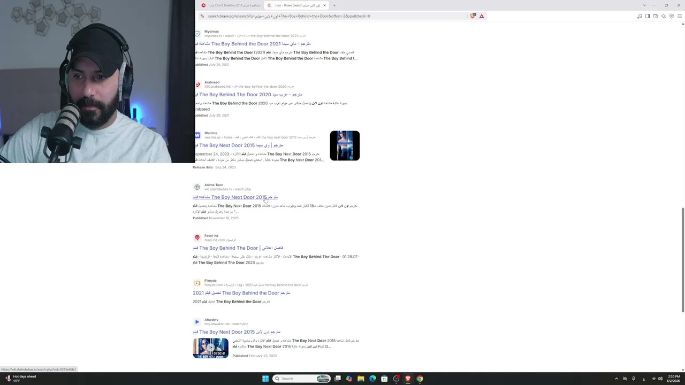Click the Mycimaa site favicon

[x=197, y=34]
